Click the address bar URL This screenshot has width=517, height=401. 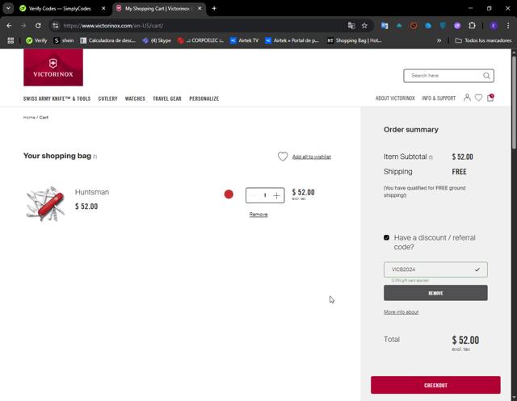click(113, 26)
